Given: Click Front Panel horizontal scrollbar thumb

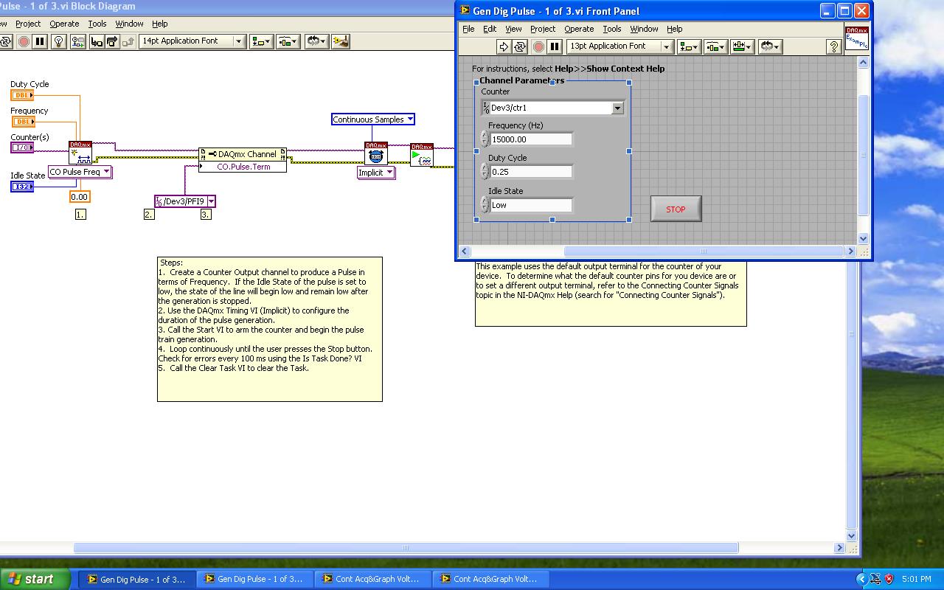Looking at the screenshot, I should pyautogui.click(x=703, y=251).
